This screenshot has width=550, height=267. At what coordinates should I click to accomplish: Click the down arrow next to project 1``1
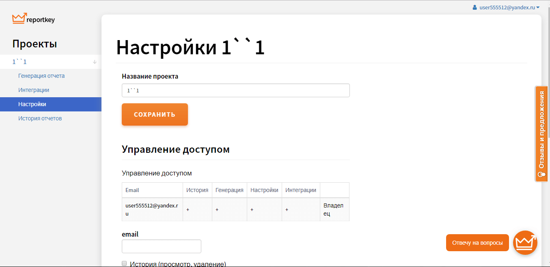[95, 62]
